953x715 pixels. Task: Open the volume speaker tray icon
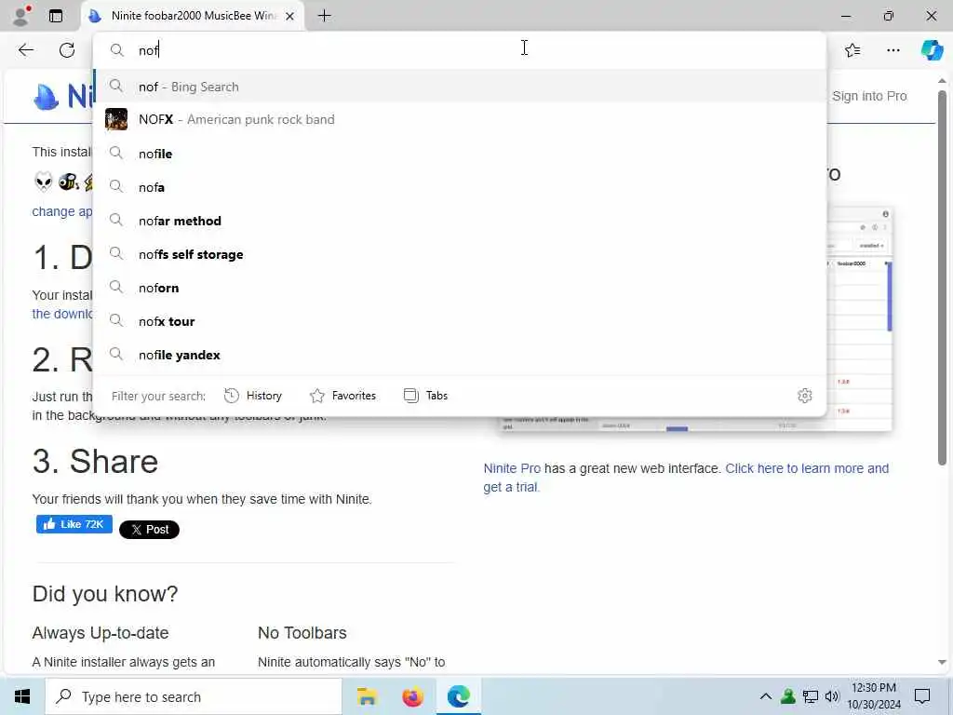click(832, 696)
